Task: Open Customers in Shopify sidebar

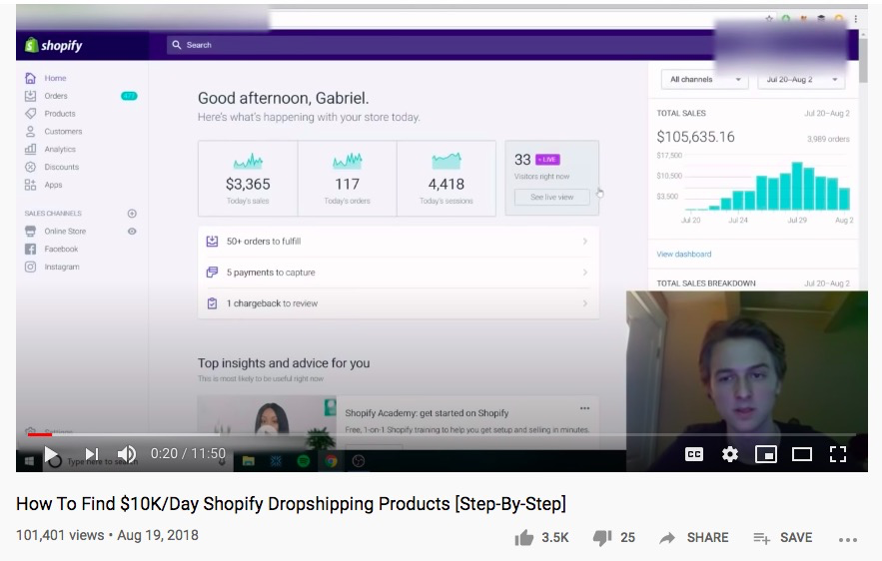Action: 63,132
